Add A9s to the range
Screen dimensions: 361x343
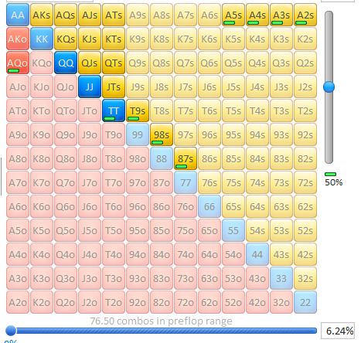coord(138,15)
